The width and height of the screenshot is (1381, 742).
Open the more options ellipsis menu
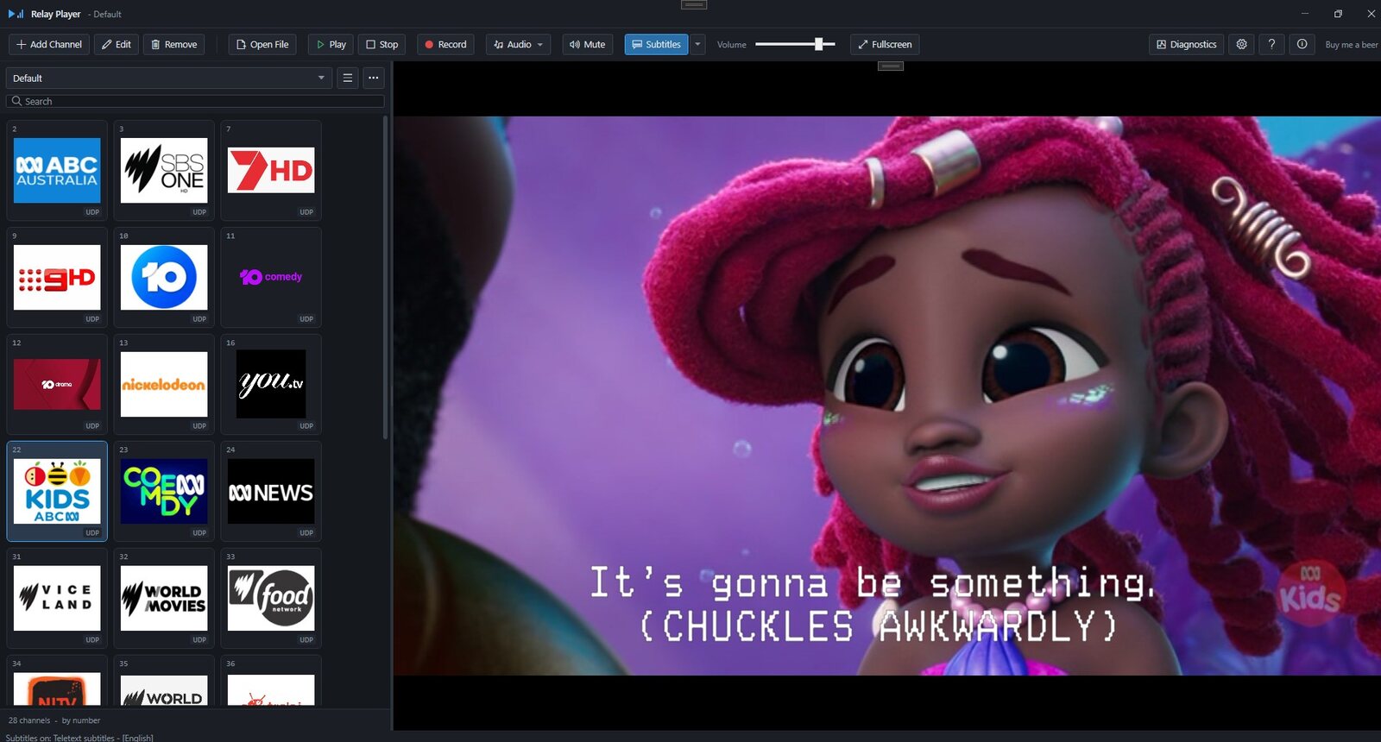373,78
